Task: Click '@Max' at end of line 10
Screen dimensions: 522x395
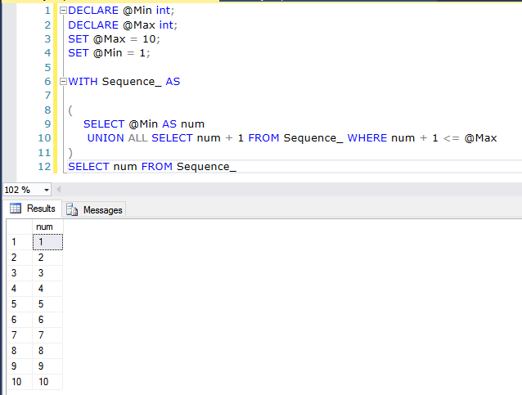Action: pos(480,138)
